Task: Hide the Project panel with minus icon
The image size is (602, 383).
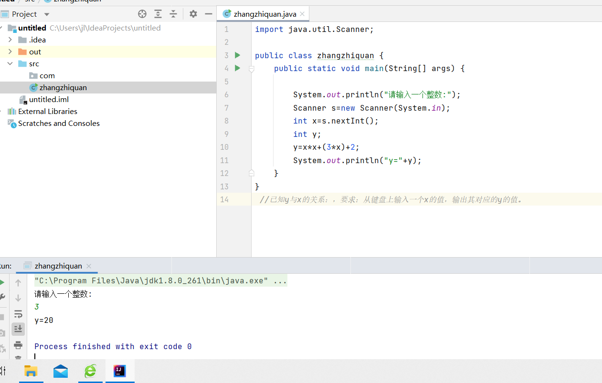Action: [x=209, y=14]
